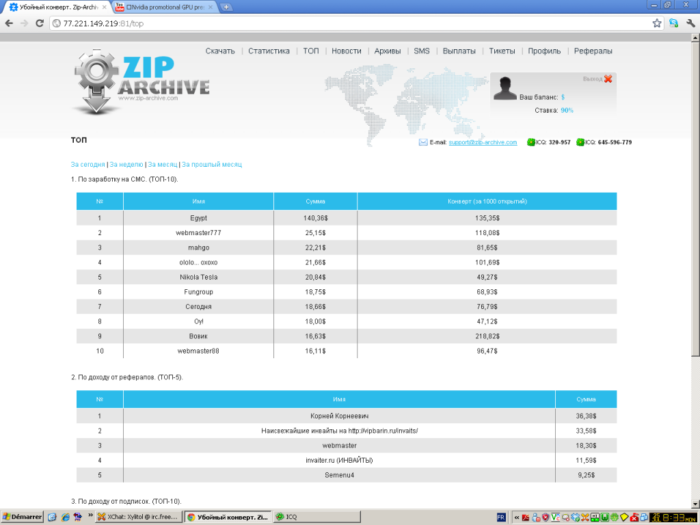Open the Новости menu item
700x525 pixels.
347,51
